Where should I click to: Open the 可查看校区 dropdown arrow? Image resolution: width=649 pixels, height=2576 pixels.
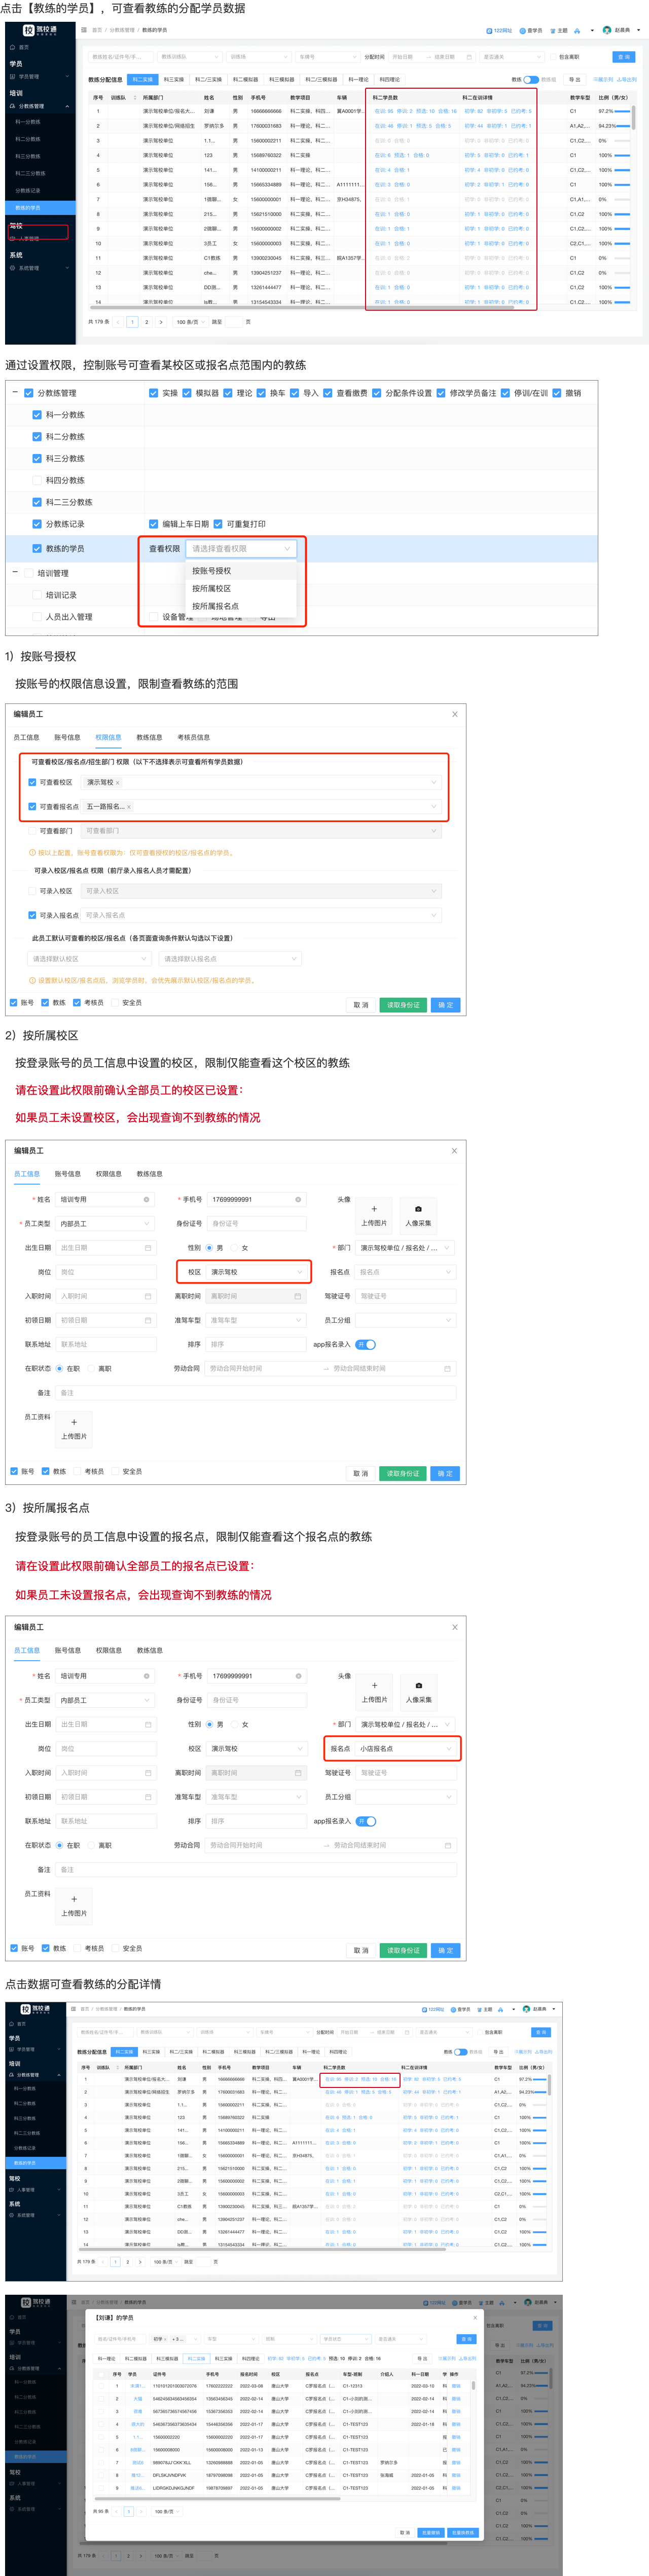434,782
